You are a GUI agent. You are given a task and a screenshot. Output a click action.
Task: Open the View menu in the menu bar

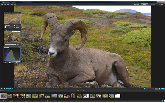[8, 4]
